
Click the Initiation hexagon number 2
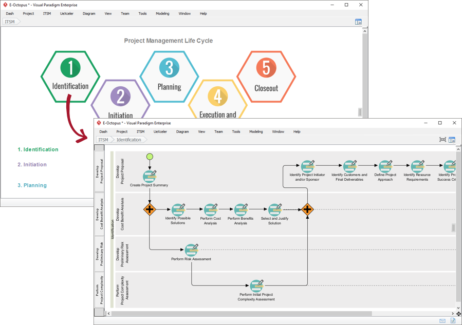tap(120, 99)
